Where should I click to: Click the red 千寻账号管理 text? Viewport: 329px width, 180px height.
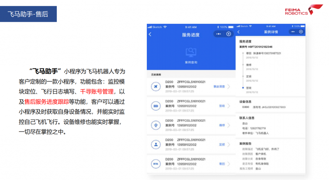click(97, 92)
